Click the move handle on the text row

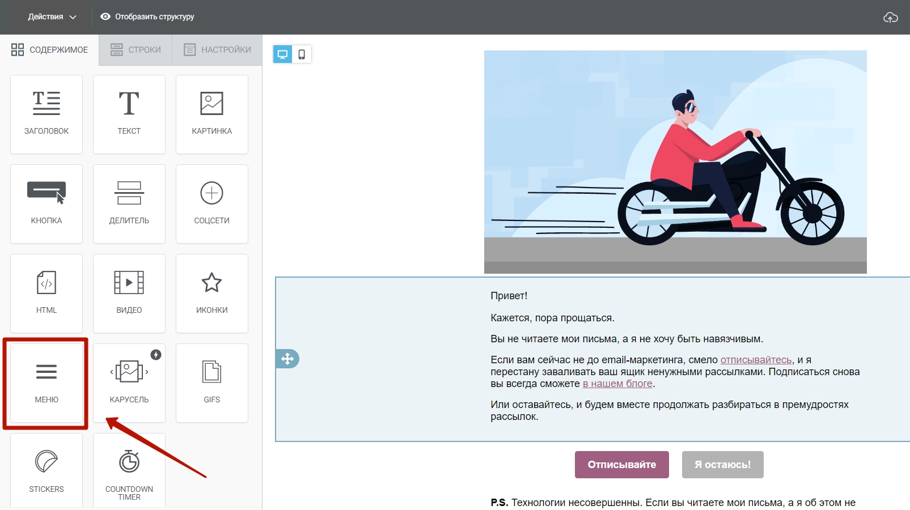coord(287,359)
